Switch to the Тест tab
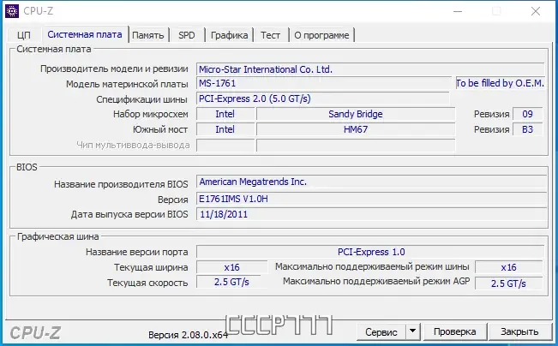558x346 pixels. point(271,35)
